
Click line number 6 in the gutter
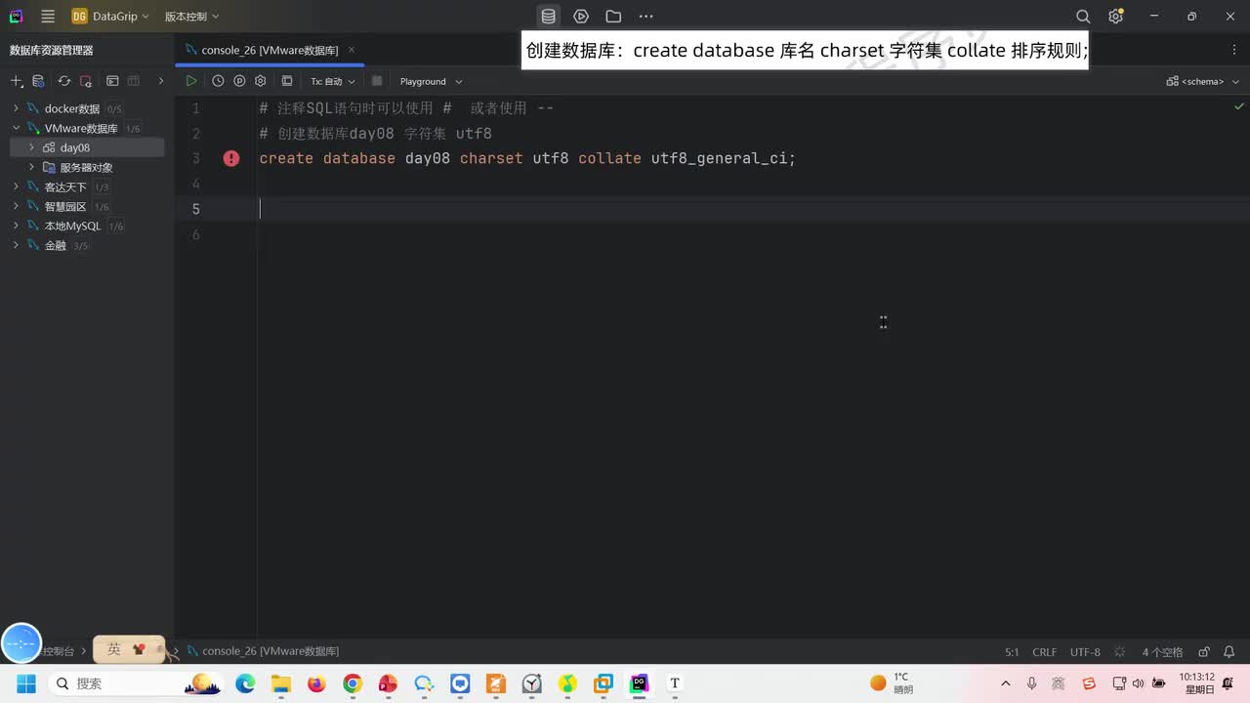196,234
